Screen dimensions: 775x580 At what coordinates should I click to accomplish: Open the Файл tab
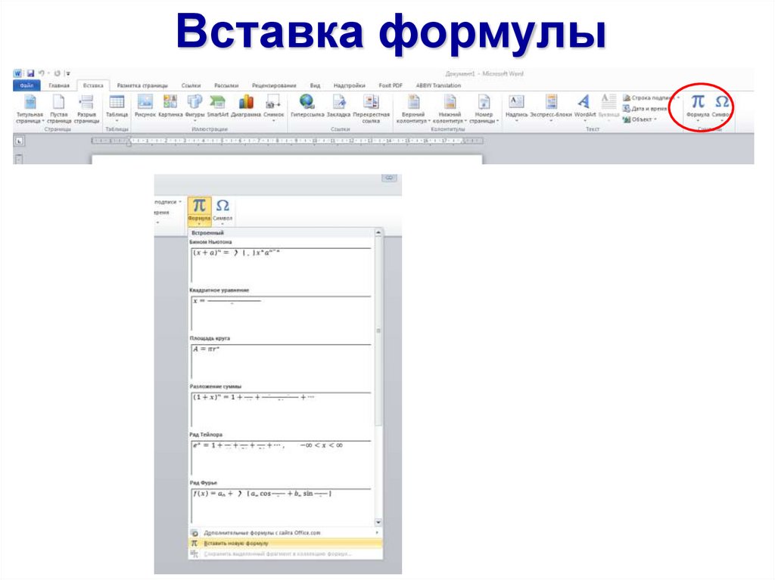(26, 85)
